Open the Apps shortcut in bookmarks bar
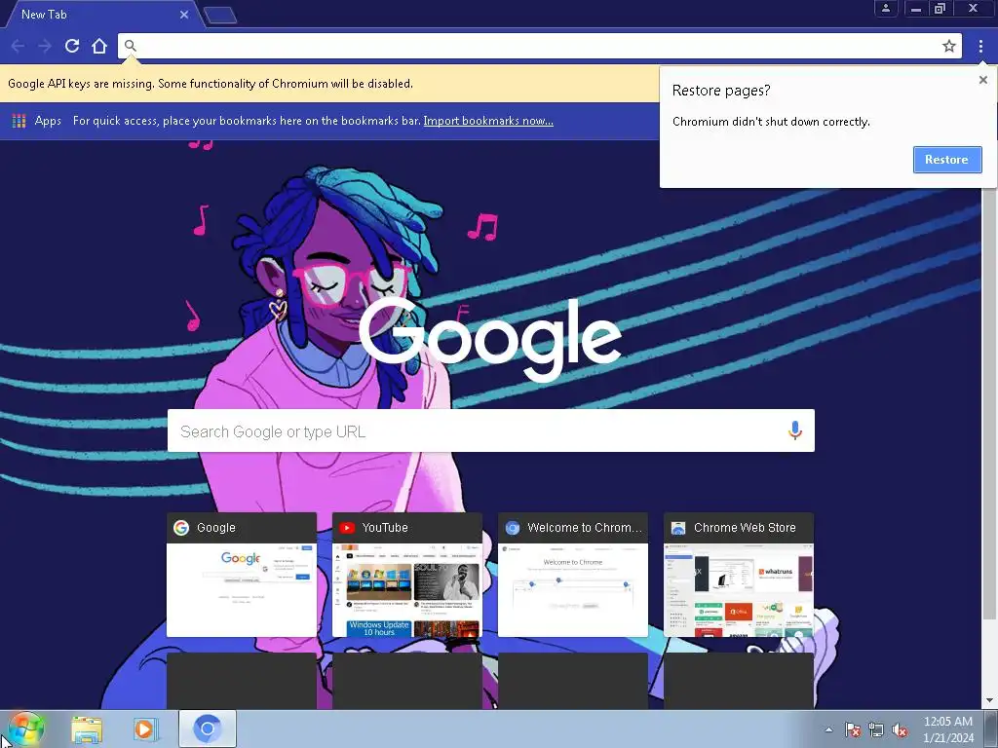Screen dimensions: 998x748 (37, 121)
